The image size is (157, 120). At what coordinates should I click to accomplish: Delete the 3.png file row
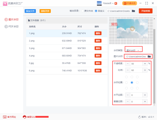point(98,48)
